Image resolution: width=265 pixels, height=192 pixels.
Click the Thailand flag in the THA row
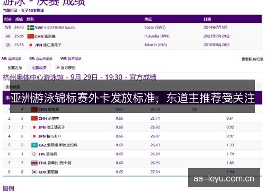click(x=34, y=163)
